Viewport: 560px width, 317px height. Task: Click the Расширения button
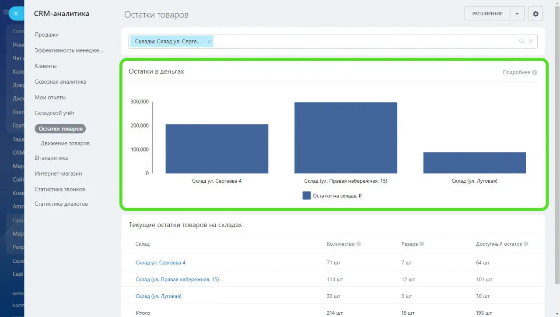coord(487,14)
